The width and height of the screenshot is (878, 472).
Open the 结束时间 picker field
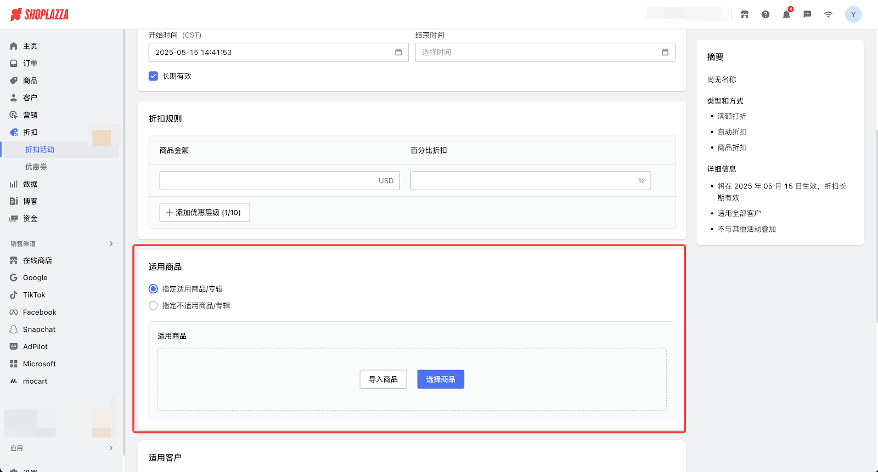coord(538,53)
